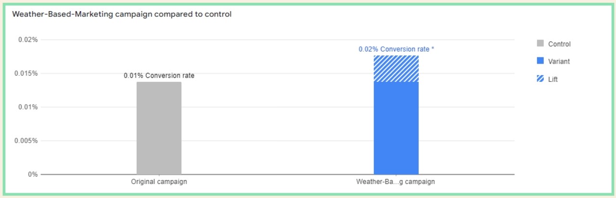Image resolution: width=616 pixels, height=198 pixels.
Task: Click the gray Original campaign bar
Action: click(159, 128)
